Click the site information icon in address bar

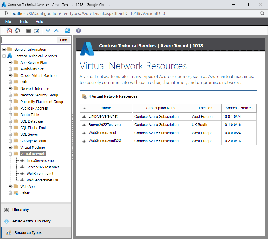tap(6, 13)
